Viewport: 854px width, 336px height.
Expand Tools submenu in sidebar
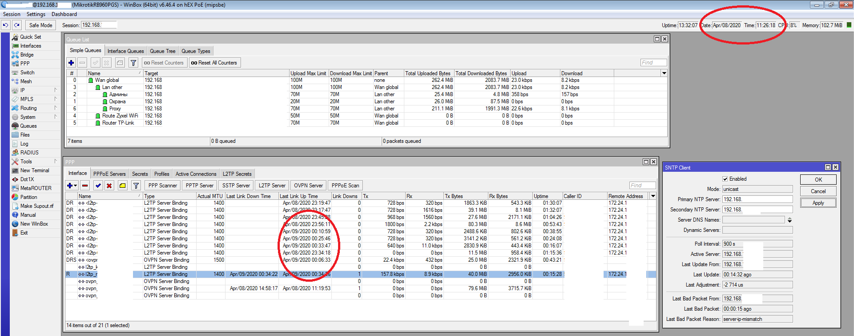[x=56, y=162]
